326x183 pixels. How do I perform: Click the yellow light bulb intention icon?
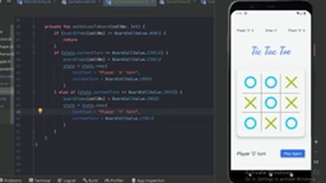coord(40,111)
